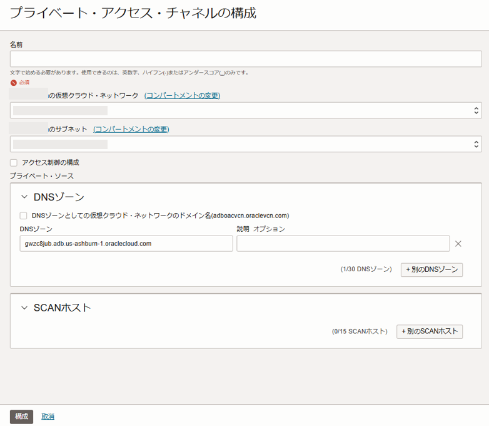Click the 説明 optional description field
The height and width of the screenshot is (426, 489).
(x=343, y=244)
